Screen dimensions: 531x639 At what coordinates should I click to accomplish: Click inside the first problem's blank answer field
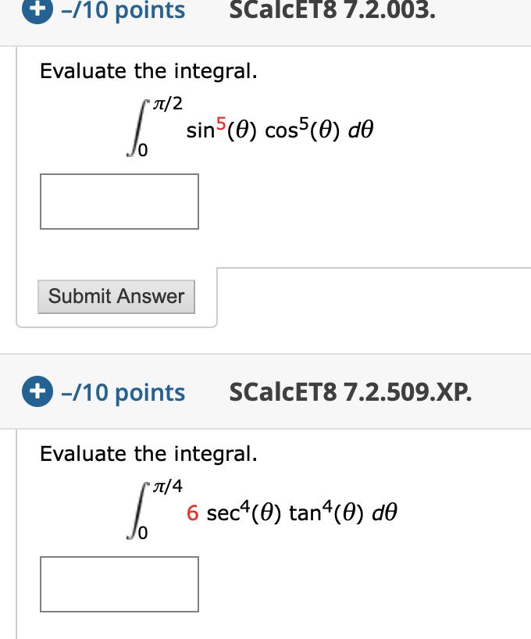click(x=119, y=202)
